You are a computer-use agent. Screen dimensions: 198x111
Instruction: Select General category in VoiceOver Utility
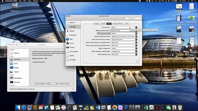73,23
